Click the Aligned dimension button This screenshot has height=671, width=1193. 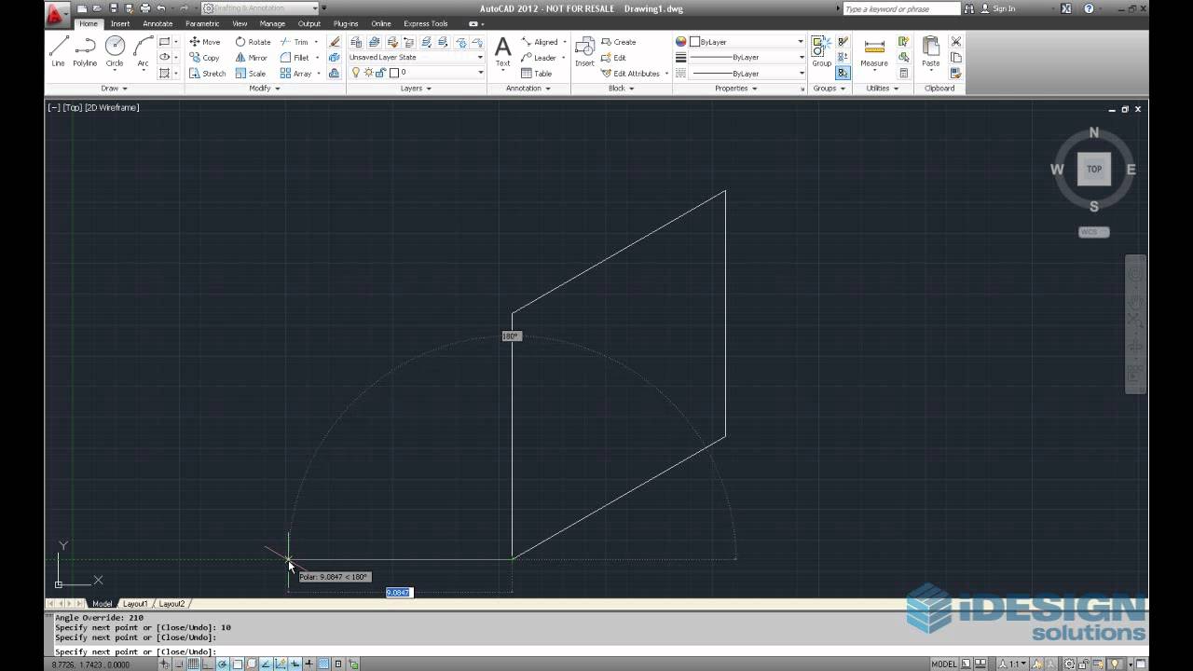tap(540, 42)
